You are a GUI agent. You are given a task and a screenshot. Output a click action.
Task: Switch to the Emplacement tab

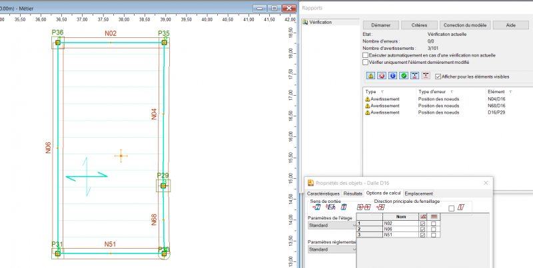(419, 194)
